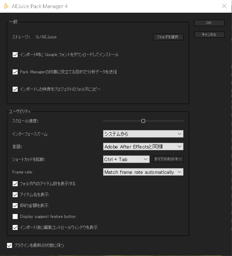Uncheck インポート後に編集コントロールウィンドウを表示
The height and width of the screenshot is (256, 232).
point(15,227)
